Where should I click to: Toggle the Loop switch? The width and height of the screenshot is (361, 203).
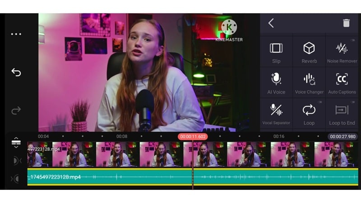click(320, 102)
